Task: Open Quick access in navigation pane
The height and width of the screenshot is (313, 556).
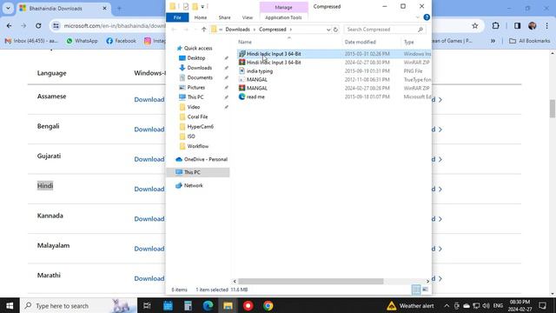Action: [x=198, y=49]
